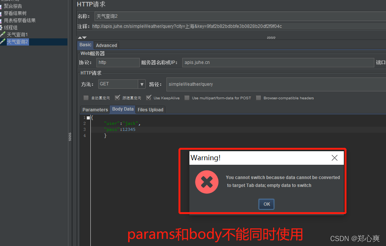Enable Use multipart/form-data for POST
The width and height of the screenshot is (386, 246).
tap(187, 98)
